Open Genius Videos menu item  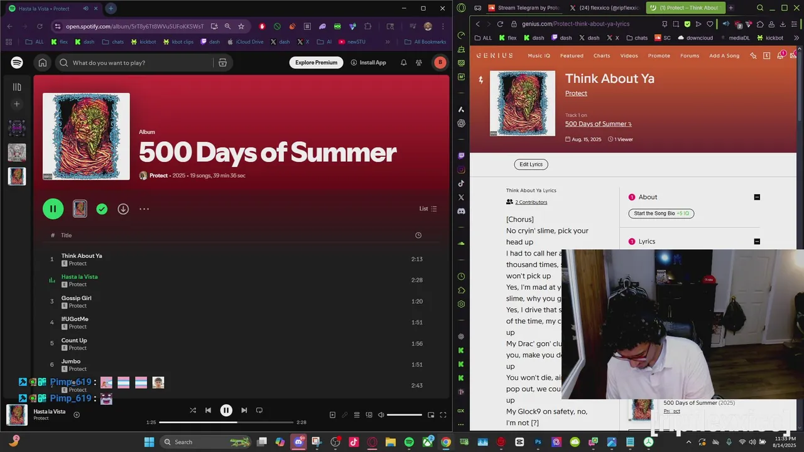pos(629,56)
